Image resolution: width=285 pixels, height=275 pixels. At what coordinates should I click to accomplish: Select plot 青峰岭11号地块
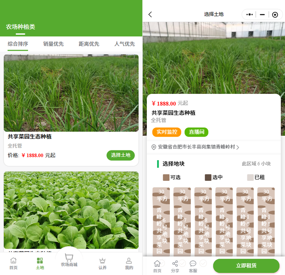pos(266,222)
